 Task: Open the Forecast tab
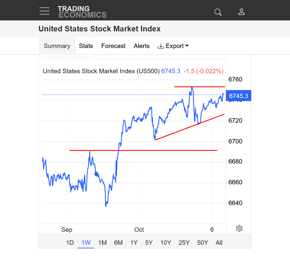pos(113,46)
